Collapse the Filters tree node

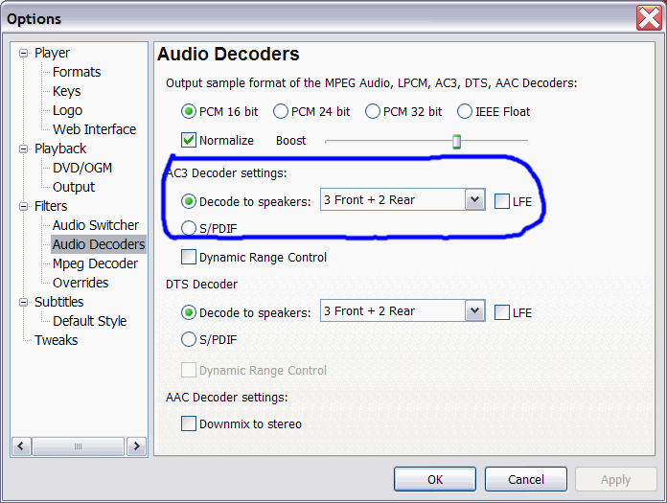click(x=23, y=207)
